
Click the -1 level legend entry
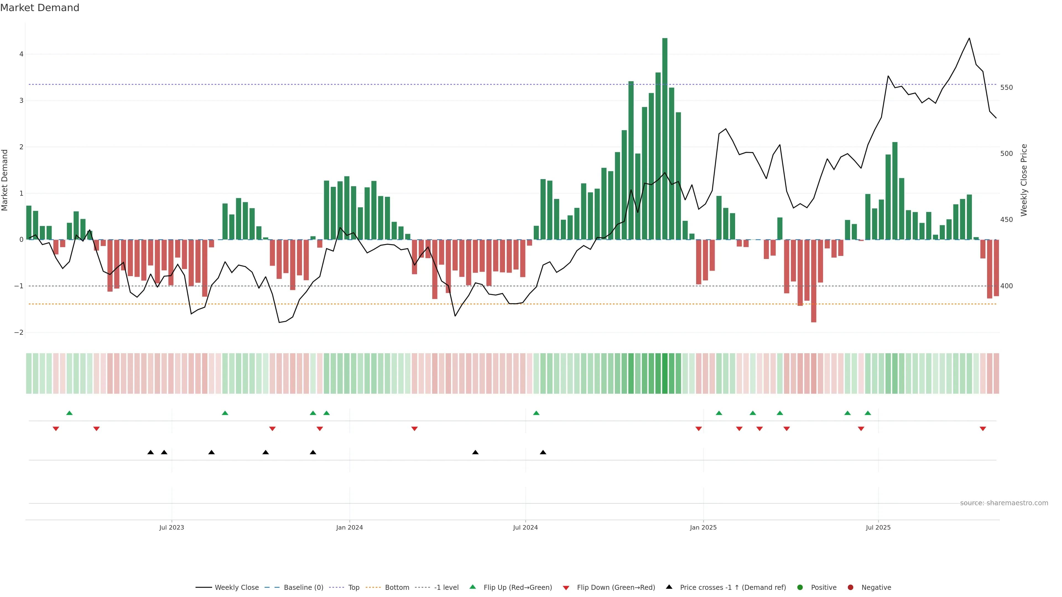pyautogui.click(x=446, y=587)
